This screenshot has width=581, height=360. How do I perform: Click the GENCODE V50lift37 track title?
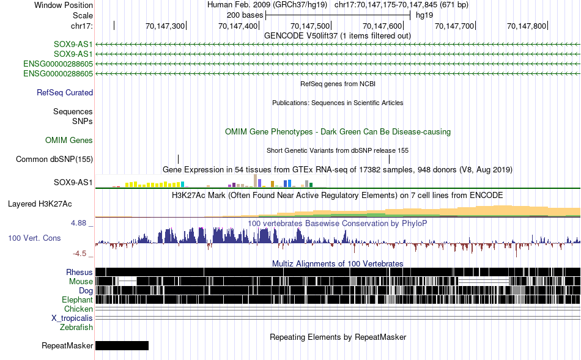[x=337, y=36]
